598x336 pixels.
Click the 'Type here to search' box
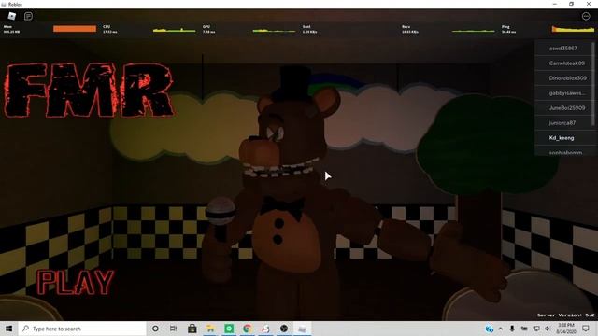click(82, 329)
